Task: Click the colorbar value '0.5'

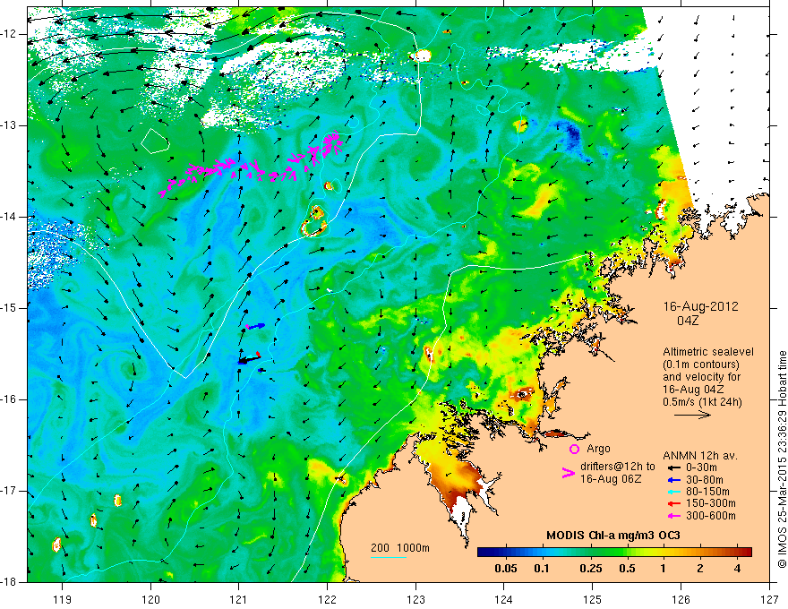Action: [627, 569]
